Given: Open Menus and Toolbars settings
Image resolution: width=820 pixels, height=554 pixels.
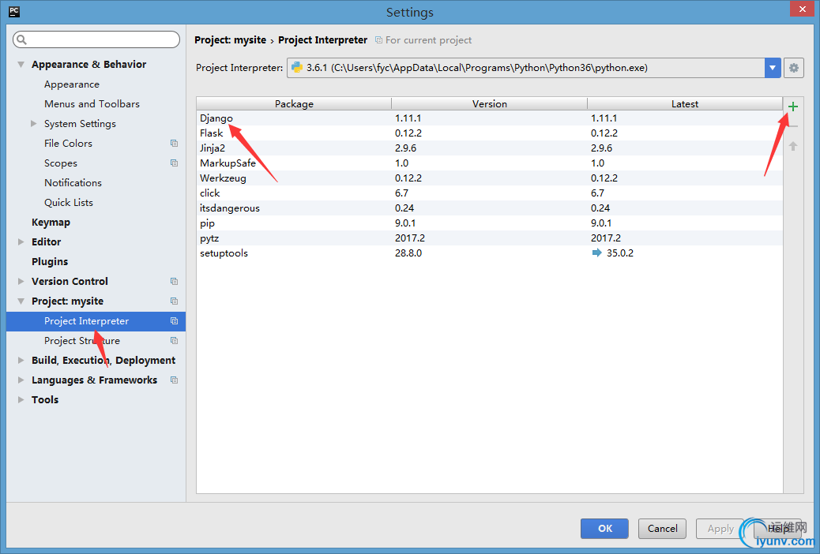Looking at the screenshot, I should (92, 104).
